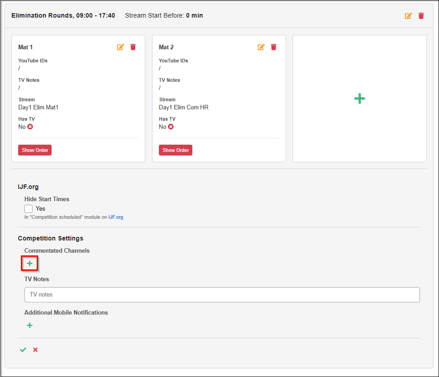Open the IJF.org link
This screenshot has width=439, height=377.
(115, 217)
